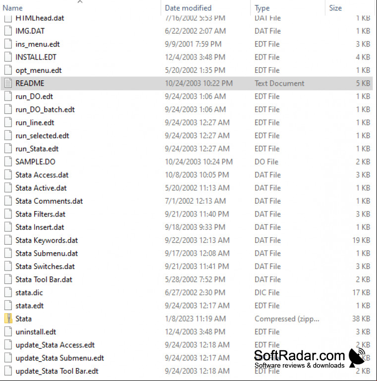Select the uninstall.edt file name
The width and height of the screenshot is (377, 381).
click(x=36, y=331)
